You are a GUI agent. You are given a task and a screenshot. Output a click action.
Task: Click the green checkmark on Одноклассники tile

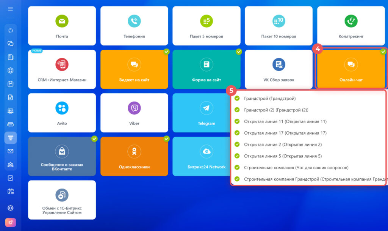(166, 139)
